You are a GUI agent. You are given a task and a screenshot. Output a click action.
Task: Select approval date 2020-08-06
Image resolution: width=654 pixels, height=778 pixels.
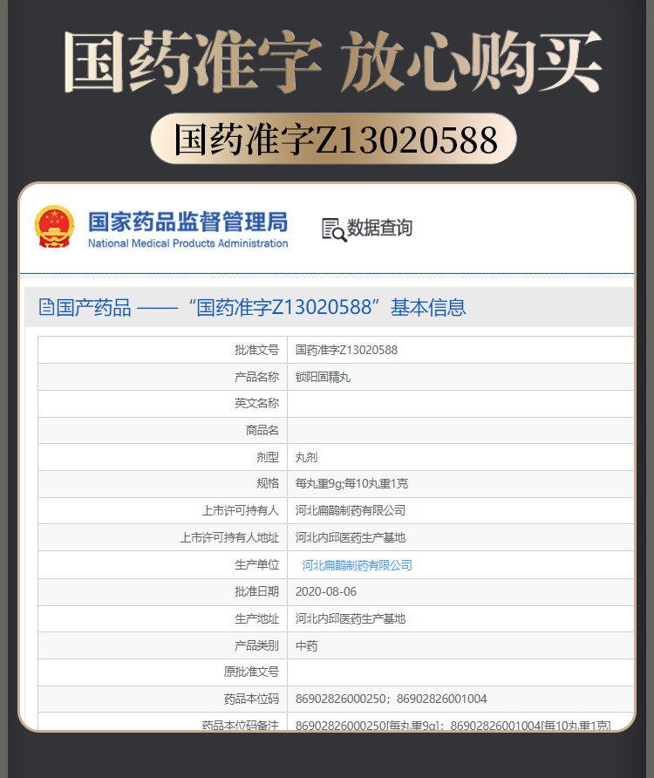coord(326,591)
